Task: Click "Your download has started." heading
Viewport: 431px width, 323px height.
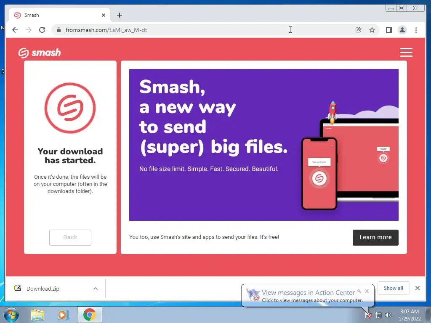Action: [70, 156]
